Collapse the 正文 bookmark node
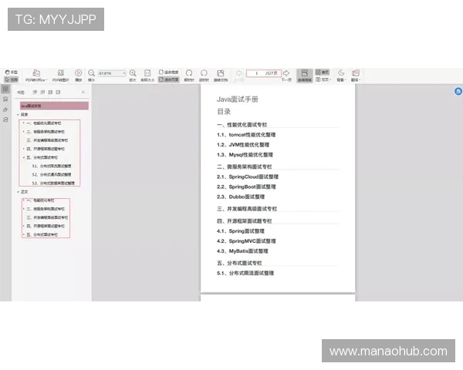463x370 pixels. (x=18, y=192)
